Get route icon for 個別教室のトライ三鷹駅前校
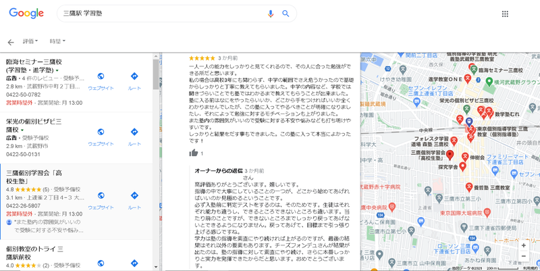 134,264
